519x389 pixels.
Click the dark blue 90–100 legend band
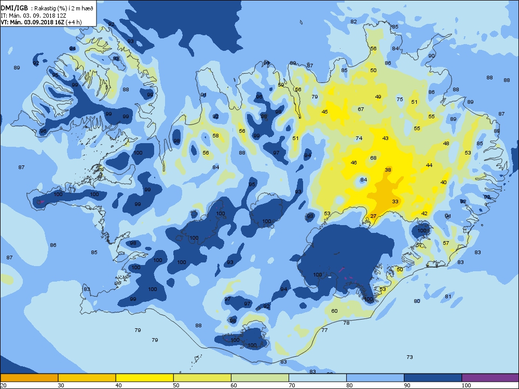click(433, 378)
